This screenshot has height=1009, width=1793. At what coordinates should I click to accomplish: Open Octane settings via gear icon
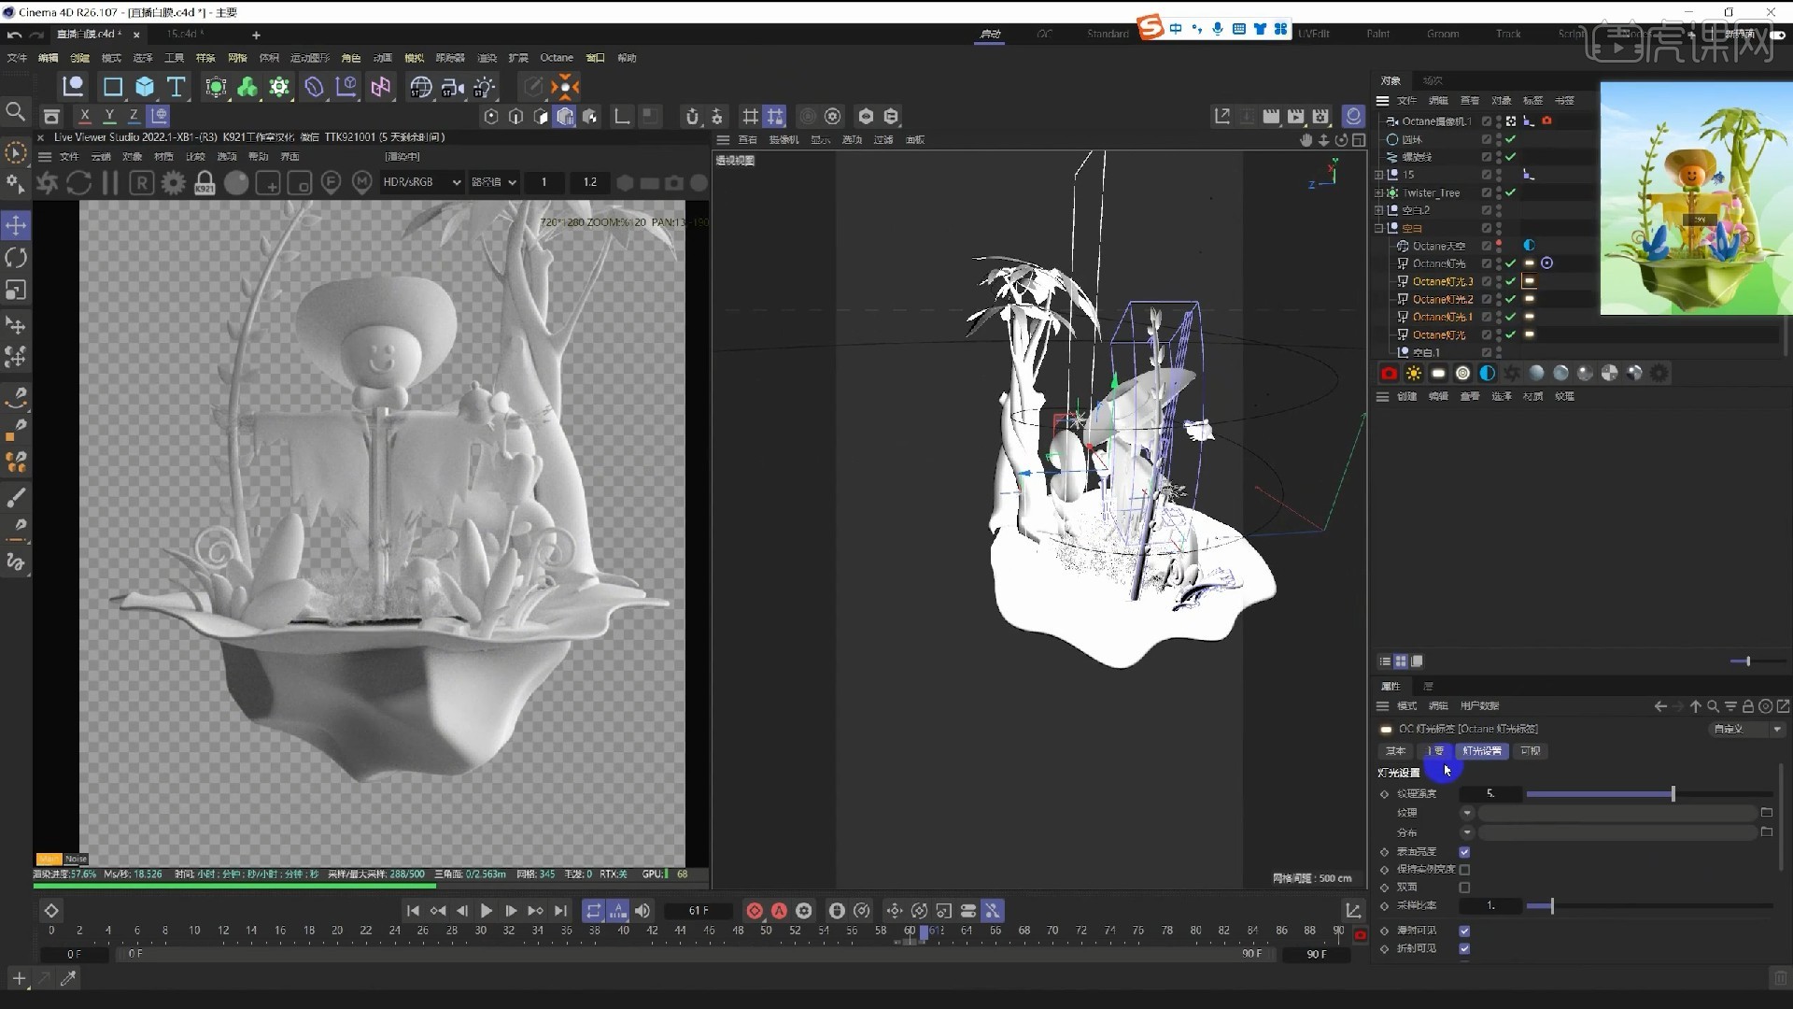click(172, 182)
